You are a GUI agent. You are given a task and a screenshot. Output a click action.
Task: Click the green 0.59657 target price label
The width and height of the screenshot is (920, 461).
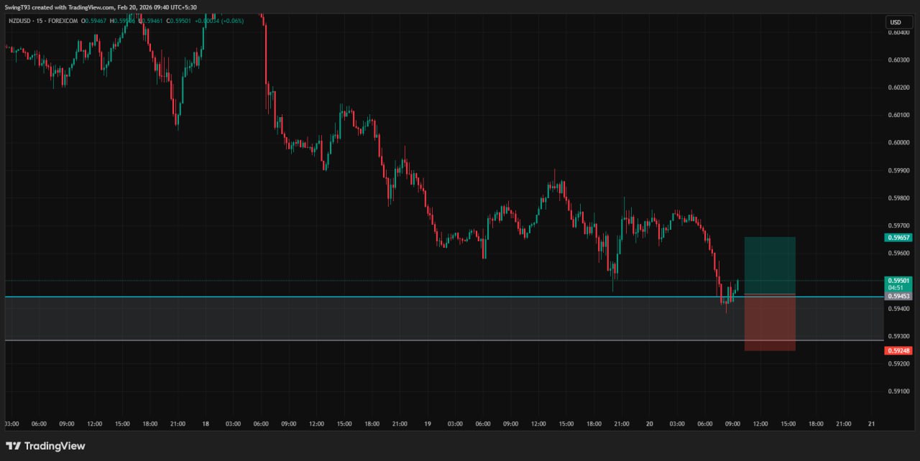coord(898,237)
